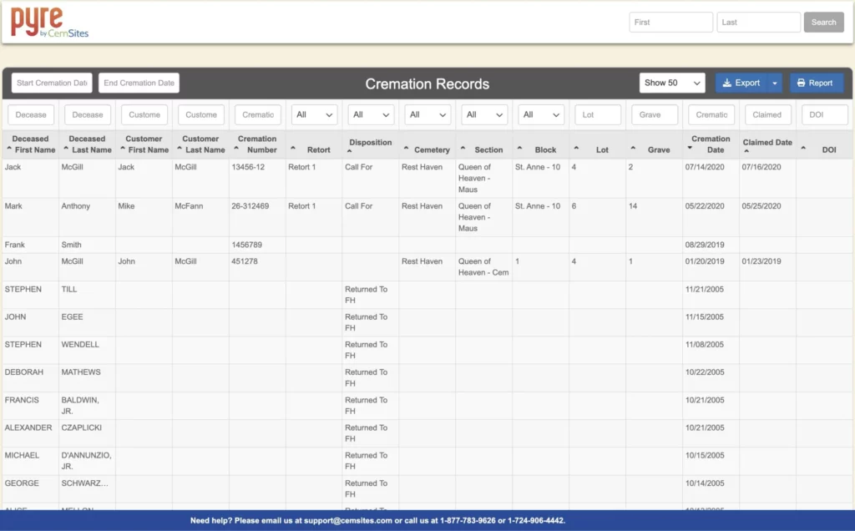Image resolution: width=855 pixels, height=531 pixels.
Task: Click the cremation date 08/29/2019
Action: 705,245
